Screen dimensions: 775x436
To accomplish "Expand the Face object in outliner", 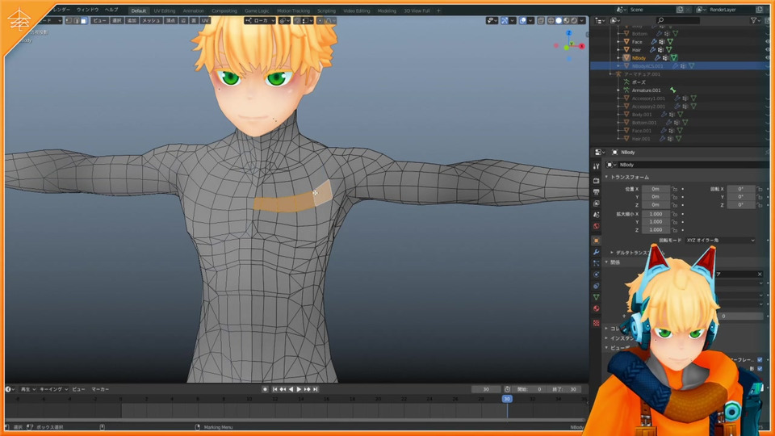I will (618, 42).
